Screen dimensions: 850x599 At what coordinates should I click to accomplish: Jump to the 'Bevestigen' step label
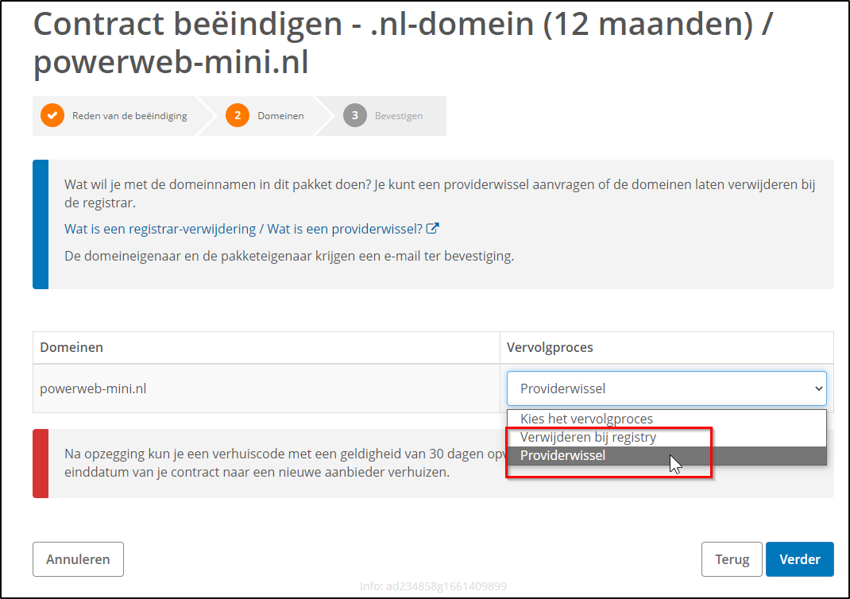pyautogui.click(x=399, y=115)
